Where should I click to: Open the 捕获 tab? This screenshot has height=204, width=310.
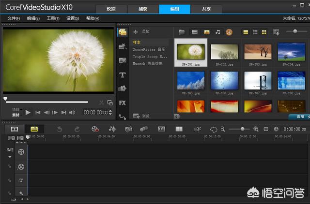click(x=143, y=9)
